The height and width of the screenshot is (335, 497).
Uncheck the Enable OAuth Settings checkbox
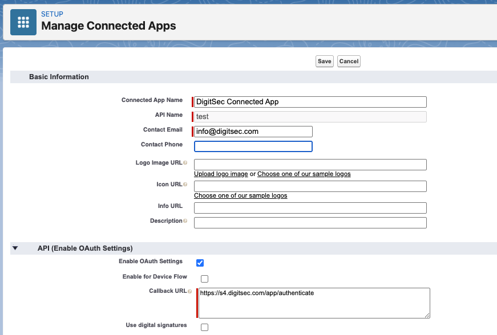click(200, 263)
